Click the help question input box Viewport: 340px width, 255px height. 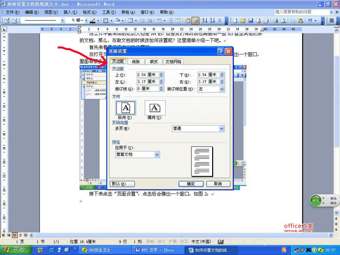[302, 12]
